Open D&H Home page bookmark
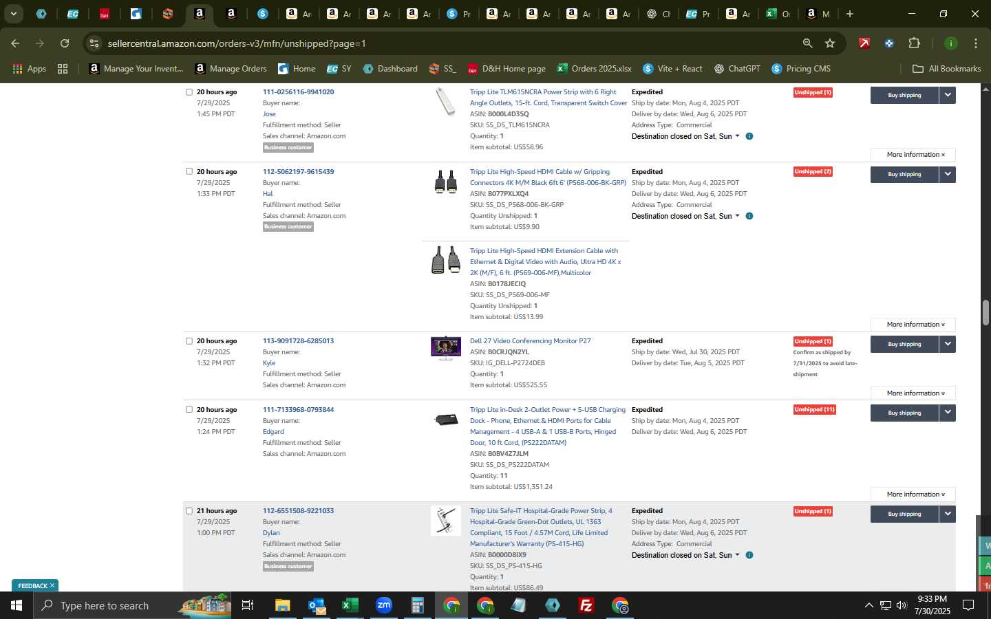991x619 pixels. coord(507,69)
